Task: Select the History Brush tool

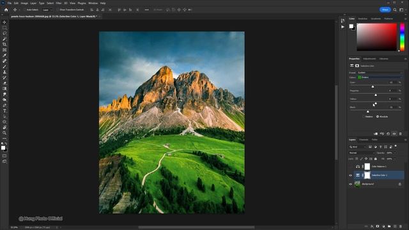Action: [4, 78]
